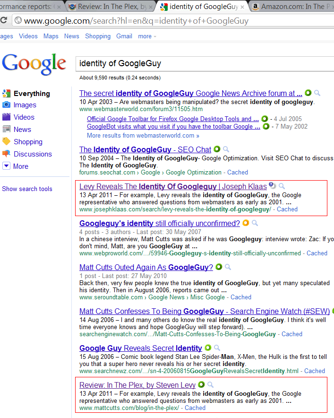Image resolution: width=334 pixels, height=418 pixels.
Task: Click Google Optimization breadcrumb under SEO Chat result
Action: [194, 173]
